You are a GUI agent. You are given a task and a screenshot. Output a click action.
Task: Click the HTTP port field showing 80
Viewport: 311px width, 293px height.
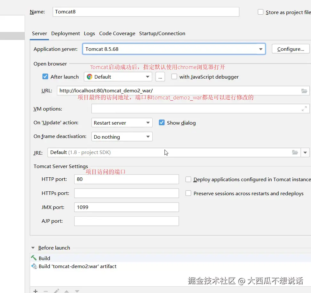[126, 179]
